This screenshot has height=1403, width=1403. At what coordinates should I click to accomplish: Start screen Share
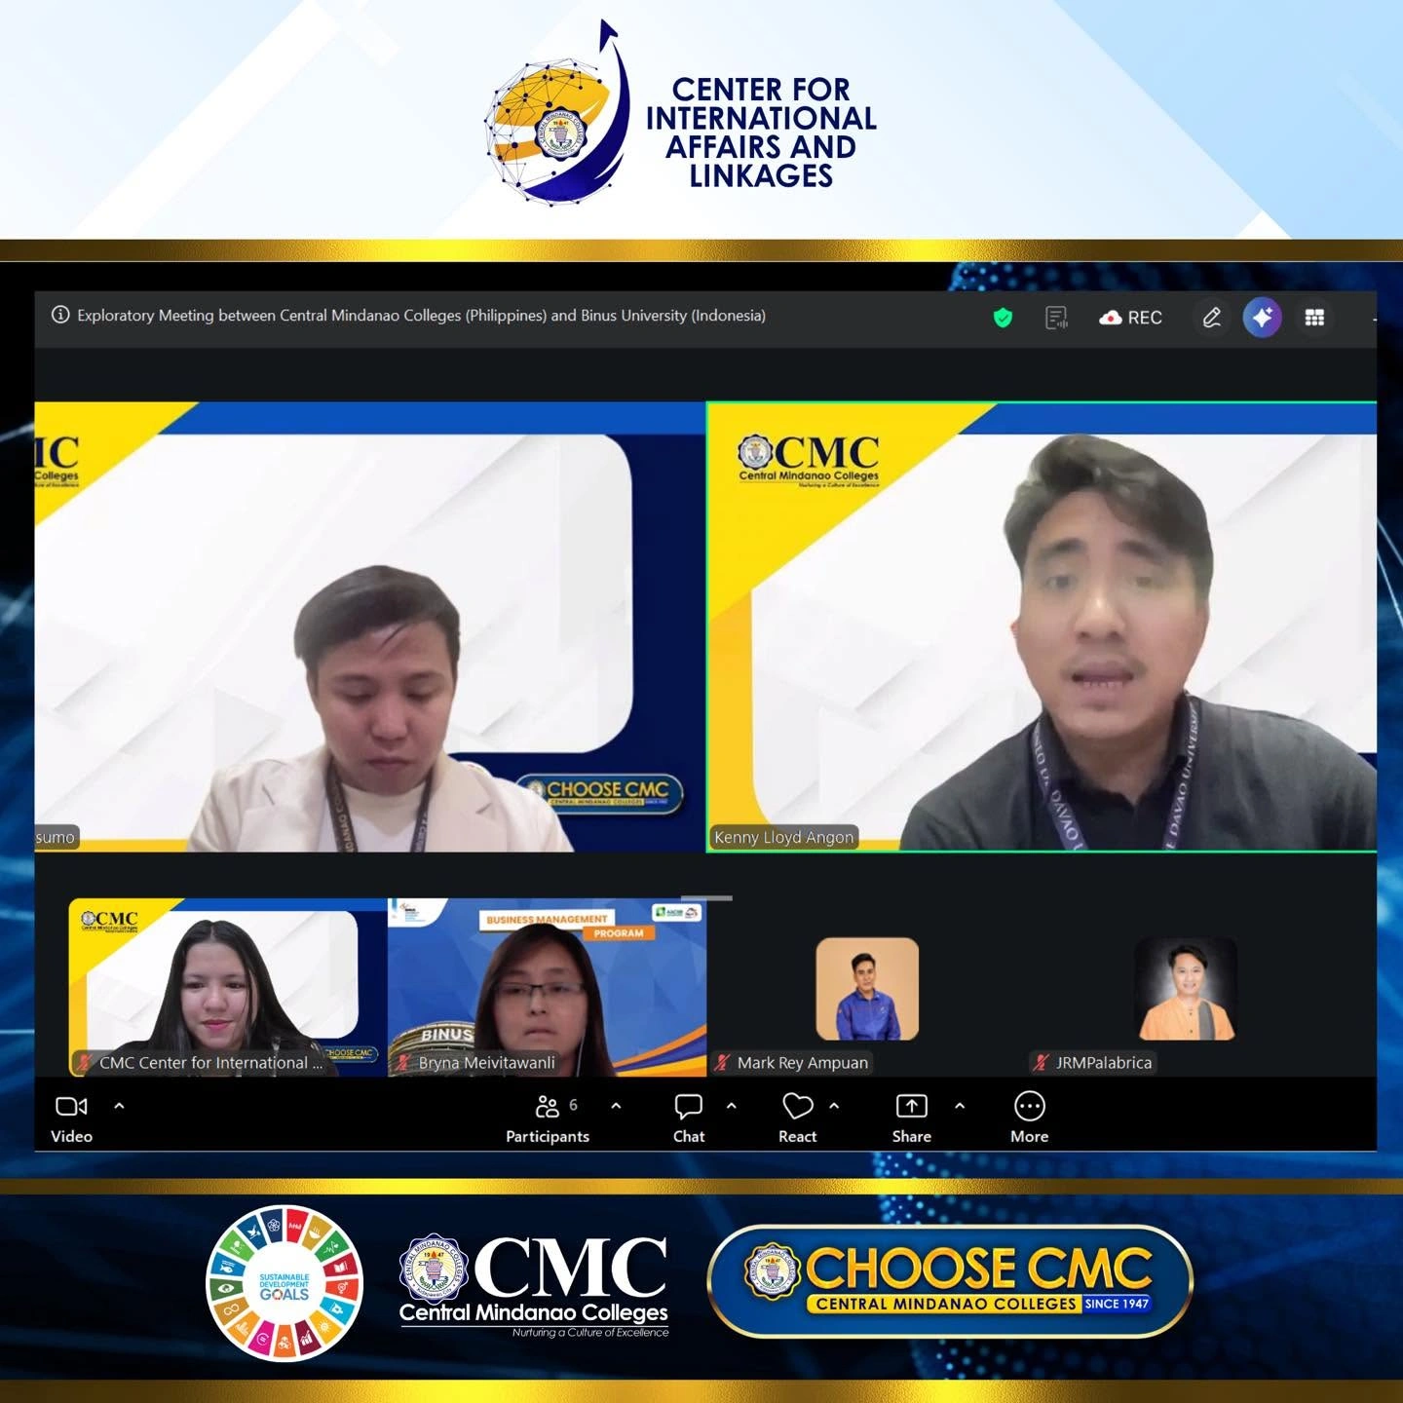(x=911, y=1119)
